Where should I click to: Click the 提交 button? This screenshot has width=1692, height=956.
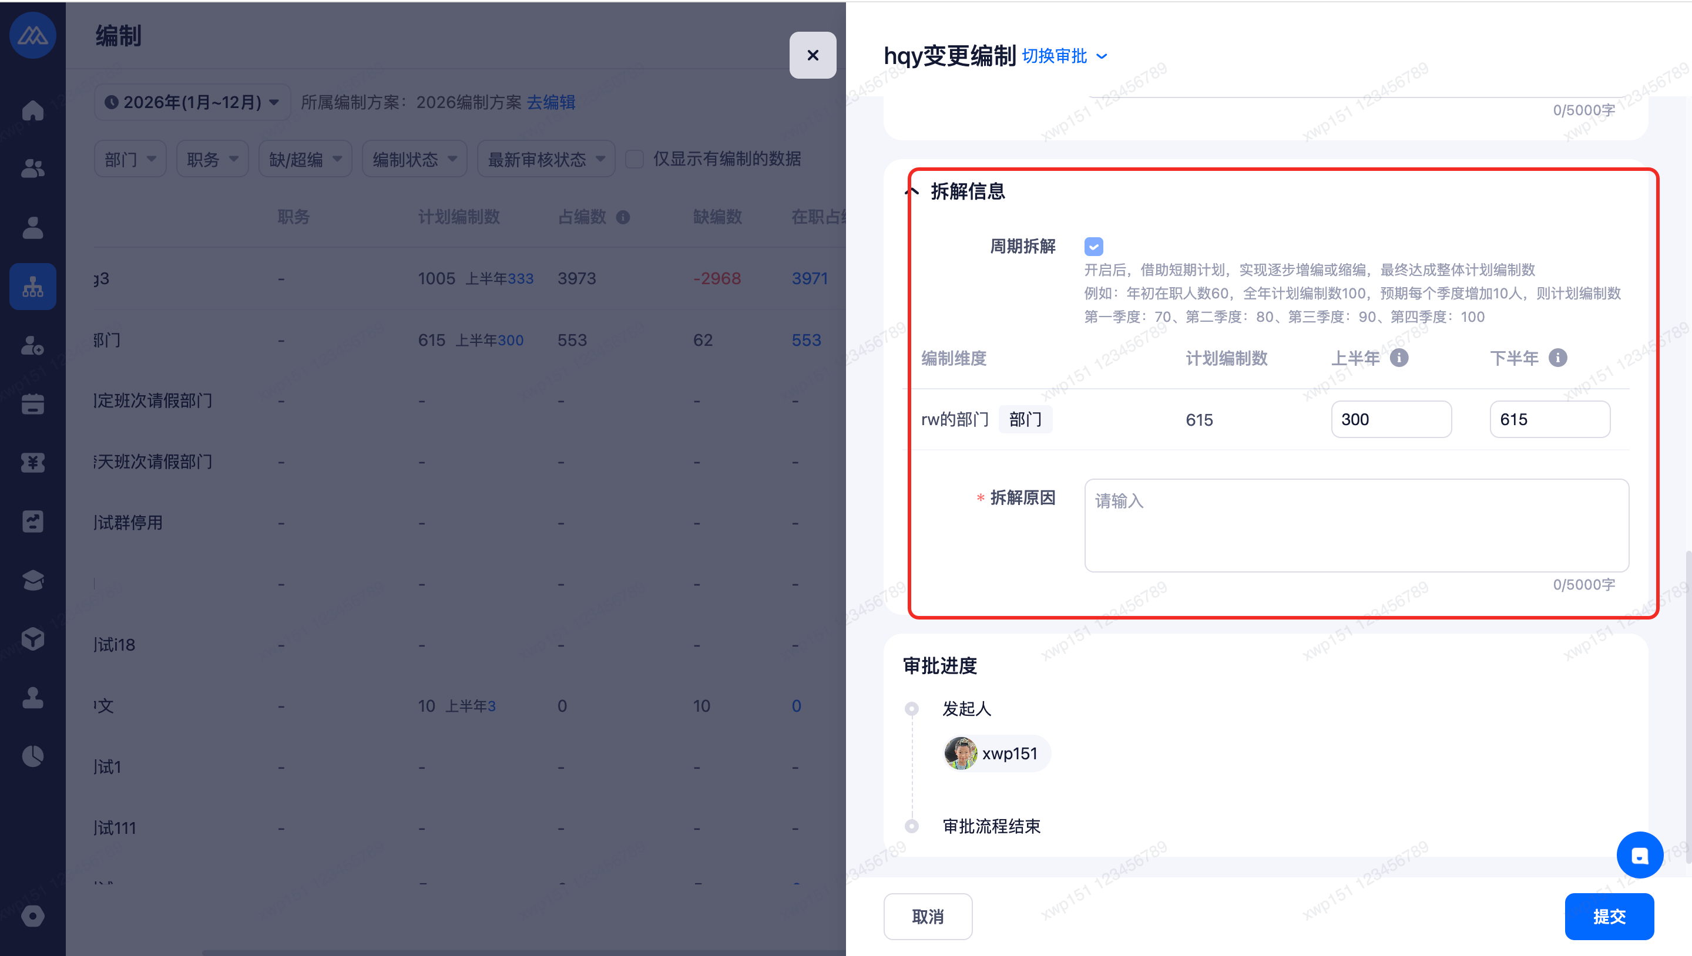pyautogui.click(x=1609, y=916)
